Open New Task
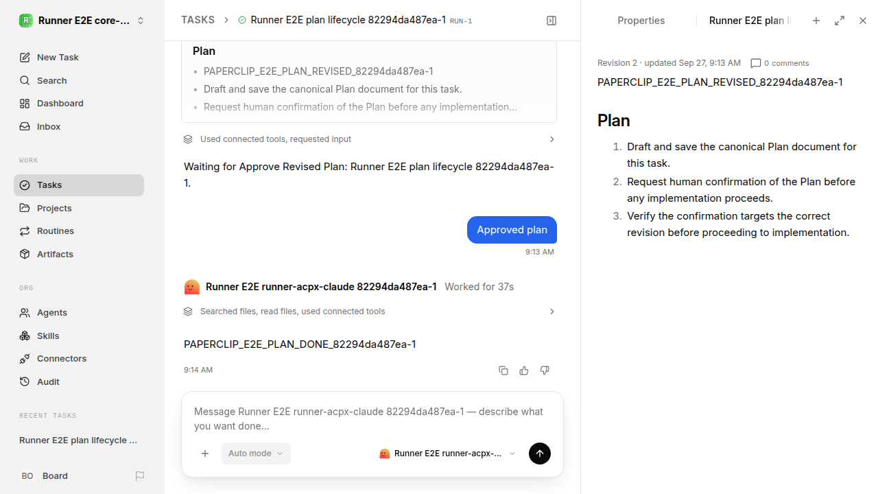This screenshot has height=494, width=878. coord(79,58)
